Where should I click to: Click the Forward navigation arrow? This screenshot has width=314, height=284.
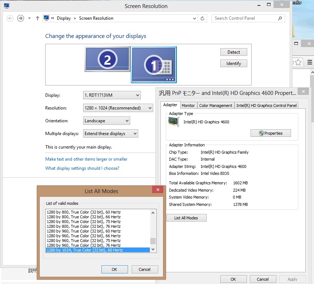[20, 18]
